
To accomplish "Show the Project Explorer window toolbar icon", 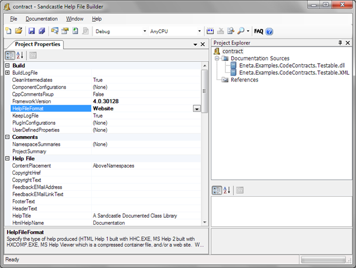I will (x=54, y=31).
